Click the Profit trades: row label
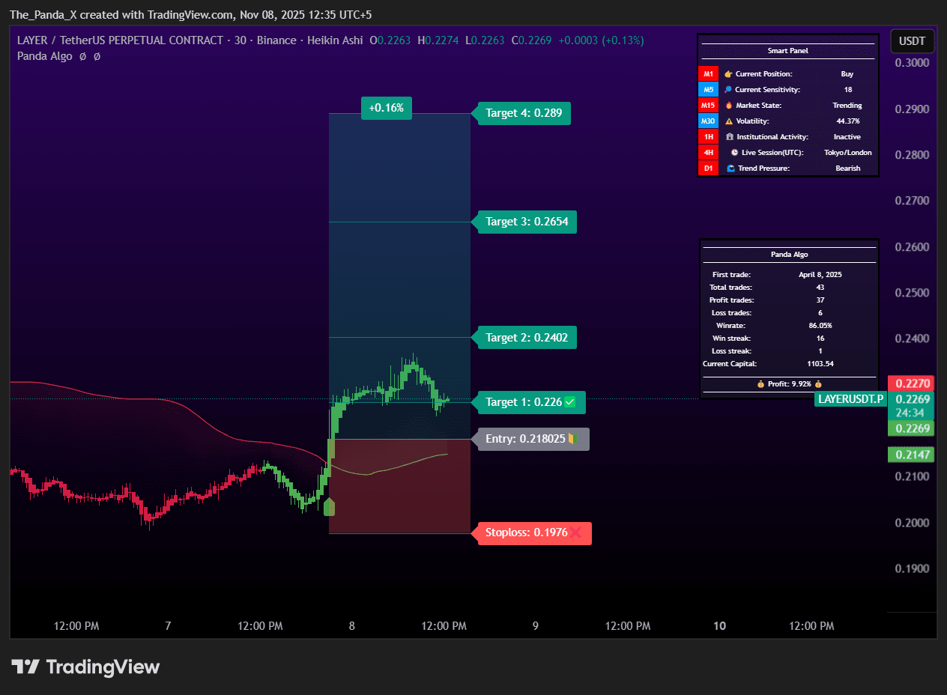 tap(730, 300)
